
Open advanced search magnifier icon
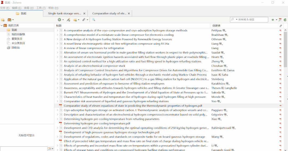pyautogui.click(x=94, y=20)
